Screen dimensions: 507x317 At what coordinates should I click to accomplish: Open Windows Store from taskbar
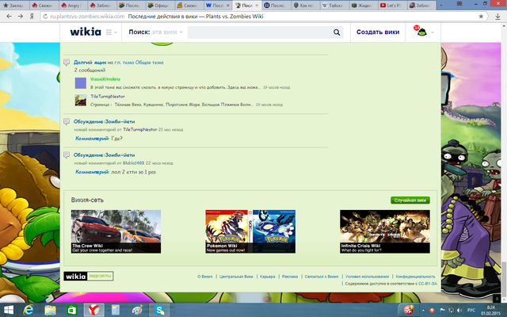coord(72,310)
